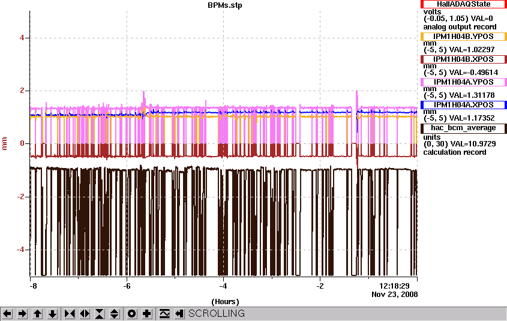Click the outward-pointing horizontal triangles time zoom button

point(85,314)
